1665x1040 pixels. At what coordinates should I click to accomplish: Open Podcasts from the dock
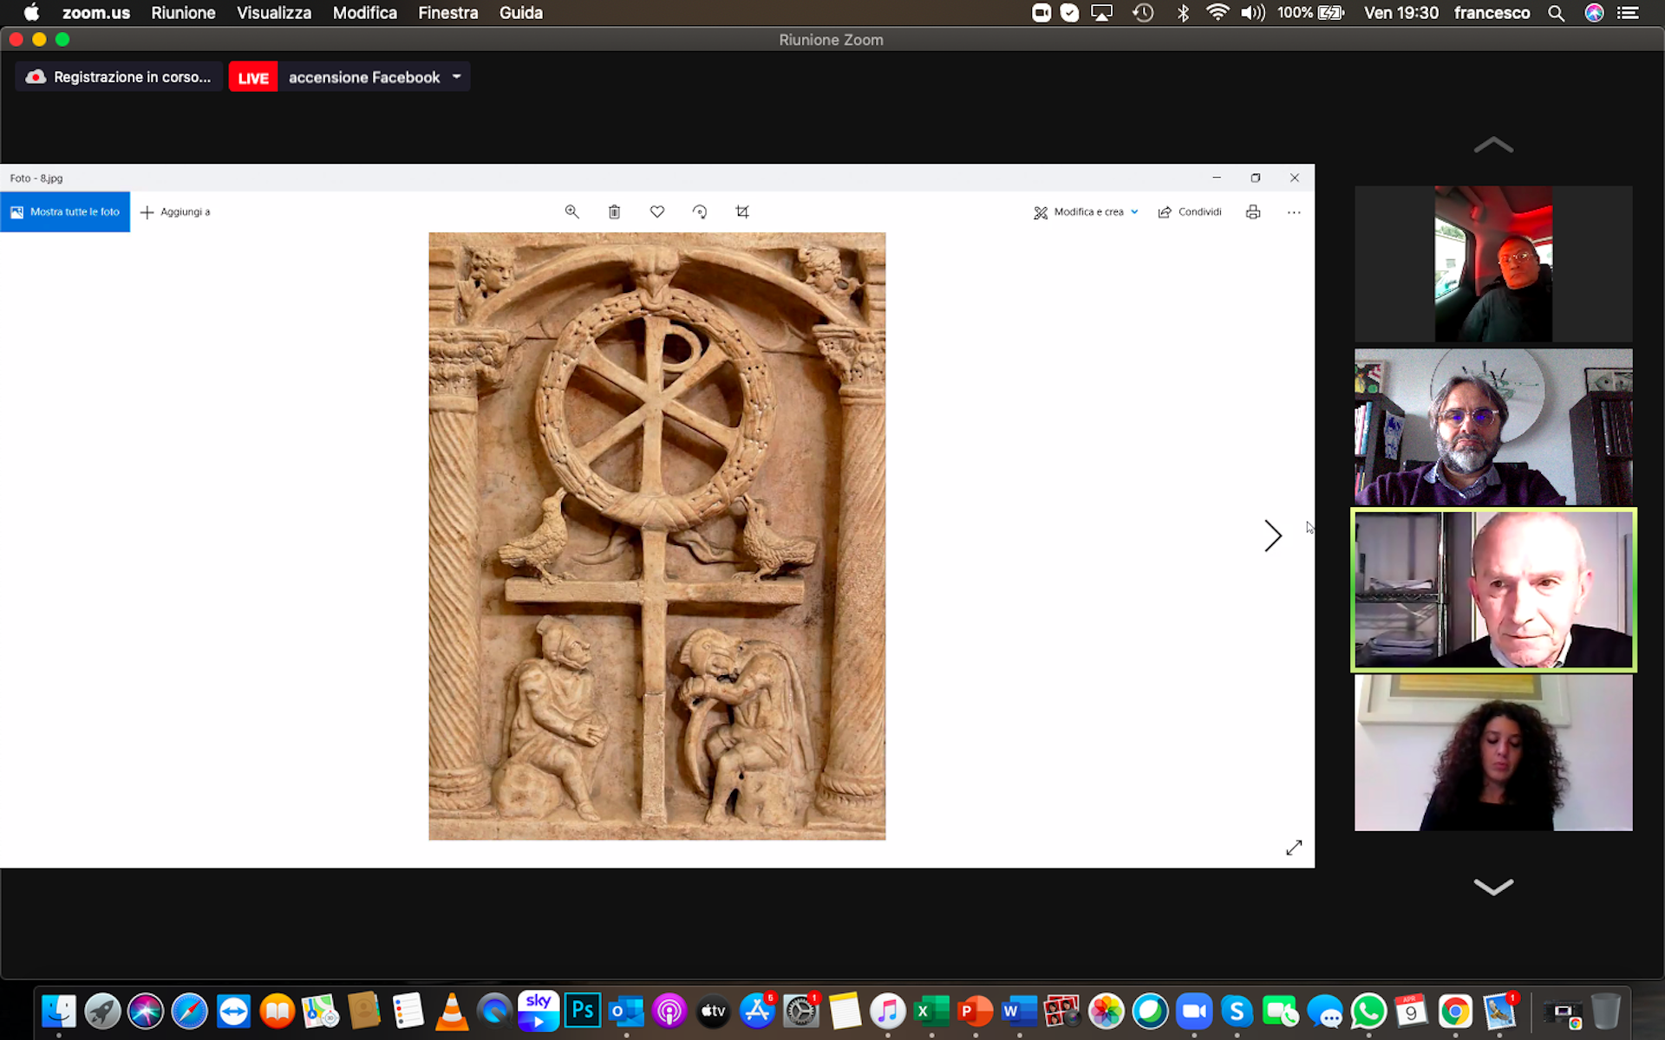coord(669,1011)
